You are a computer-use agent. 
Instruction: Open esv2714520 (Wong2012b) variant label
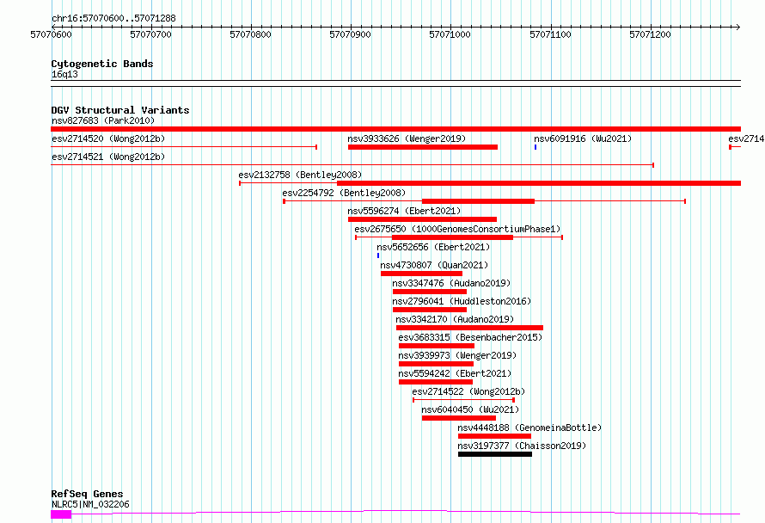click(x=108, y=138)
